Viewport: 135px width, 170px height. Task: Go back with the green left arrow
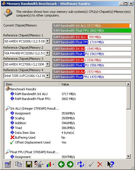[61, 164]
